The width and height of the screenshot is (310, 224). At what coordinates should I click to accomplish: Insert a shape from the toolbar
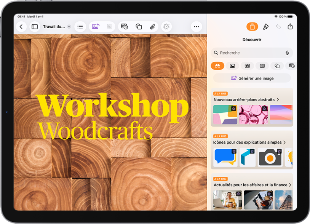coord(139,27)
